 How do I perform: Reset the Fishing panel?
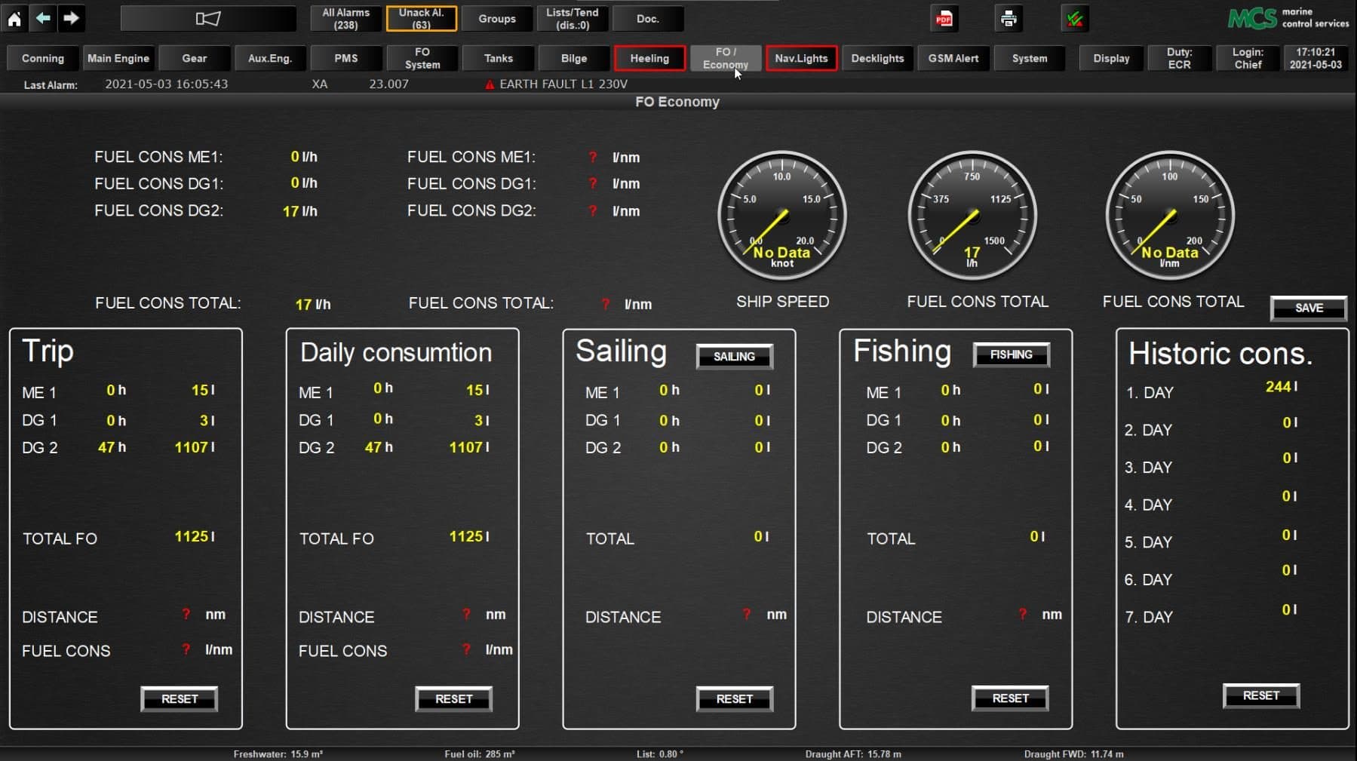click(1010, 698)
